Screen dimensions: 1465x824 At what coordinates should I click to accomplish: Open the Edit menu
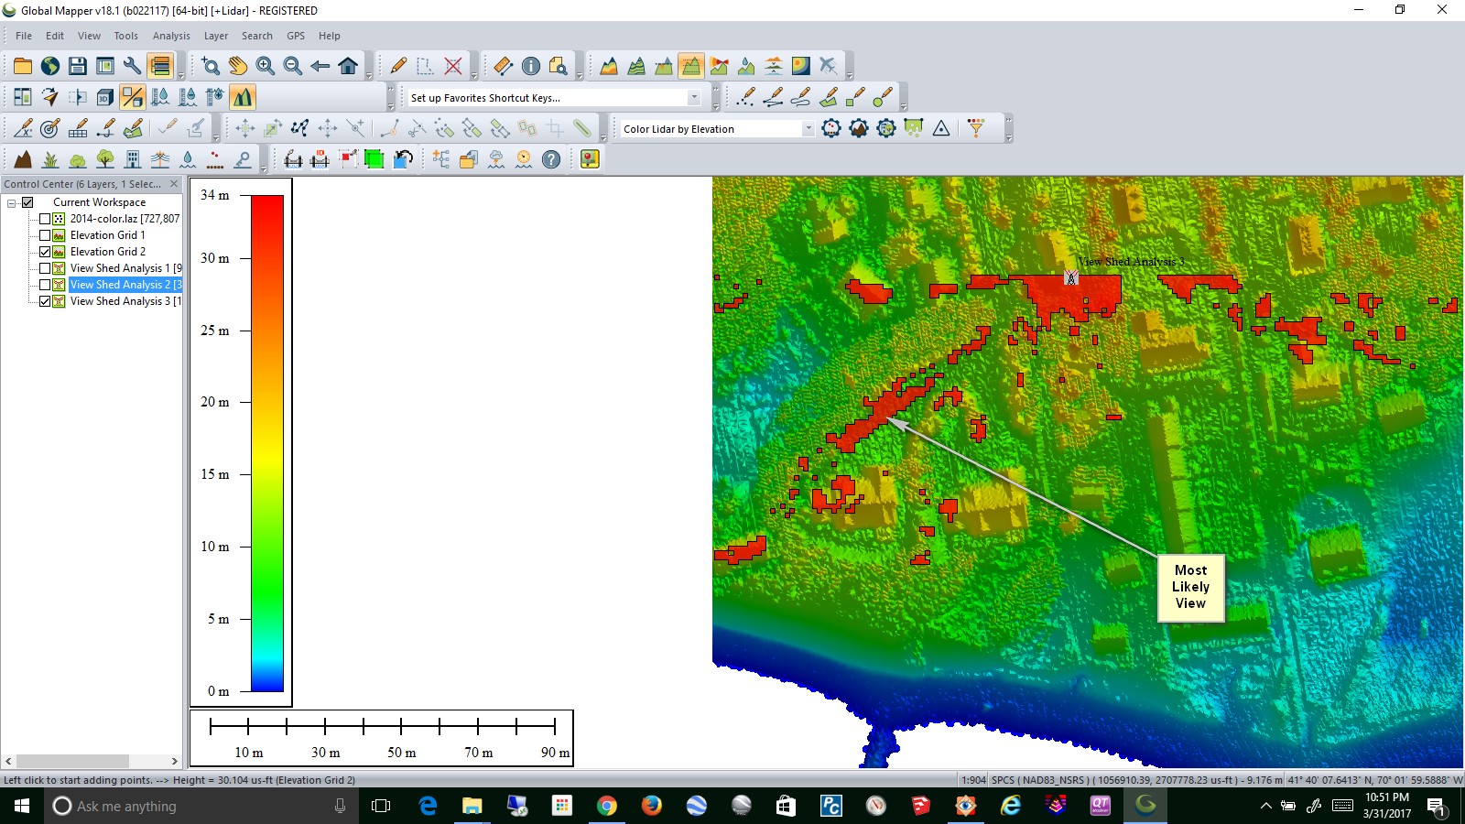pos(55,36)
